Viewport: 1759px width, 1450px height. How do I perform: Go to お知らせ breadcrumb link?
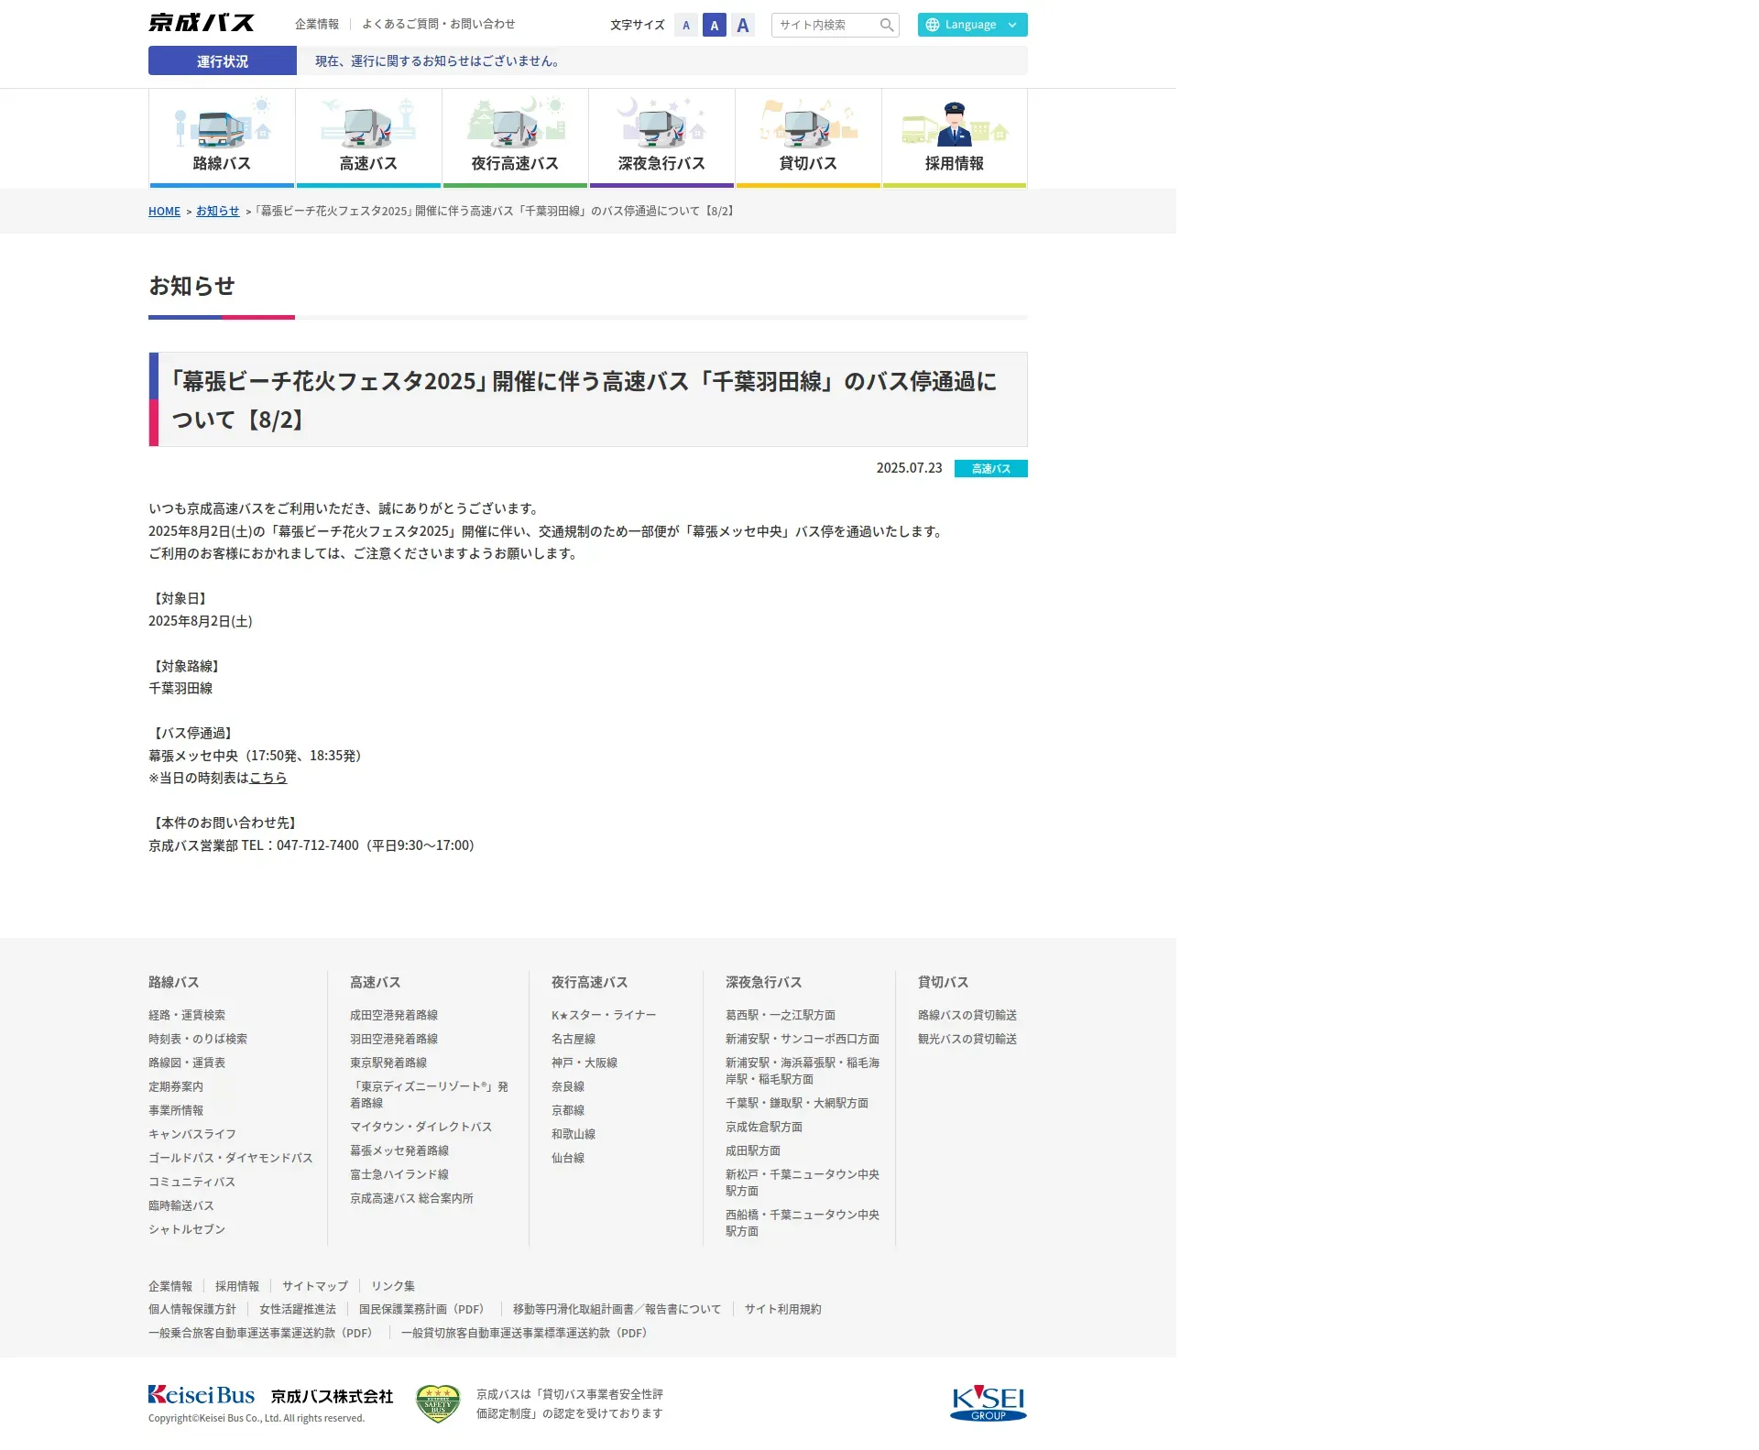coord(217,211)
